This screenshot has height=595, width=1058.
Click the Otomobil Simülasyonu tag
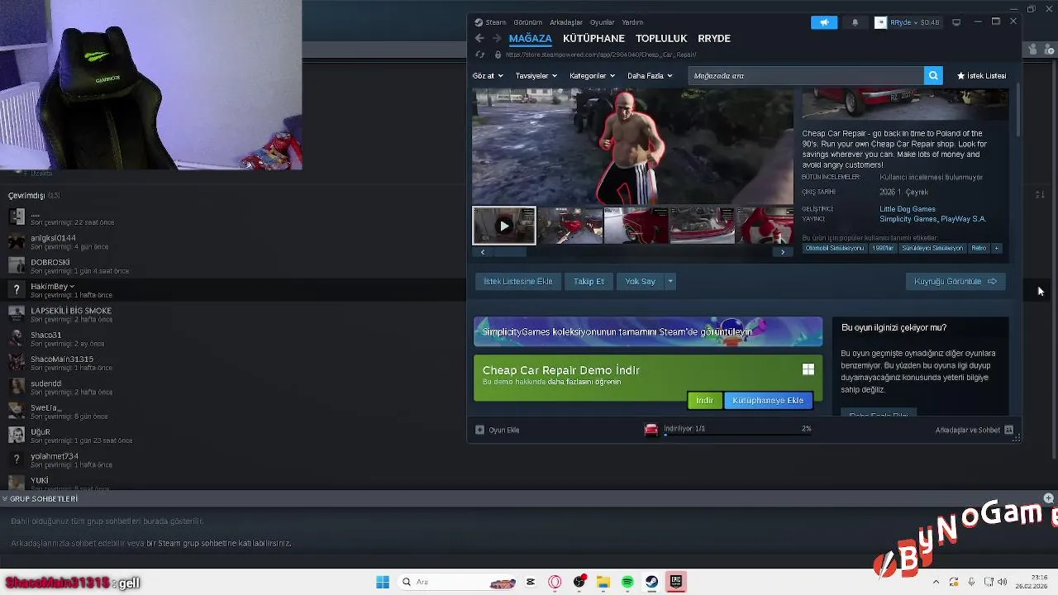click(835, 248)
